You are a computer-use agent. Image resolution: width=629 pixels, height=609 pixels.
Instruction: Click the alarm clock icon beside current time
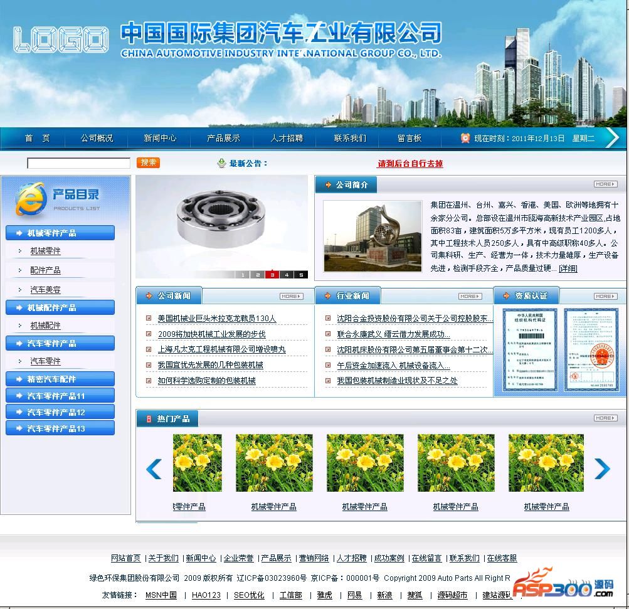pos(465,138)
